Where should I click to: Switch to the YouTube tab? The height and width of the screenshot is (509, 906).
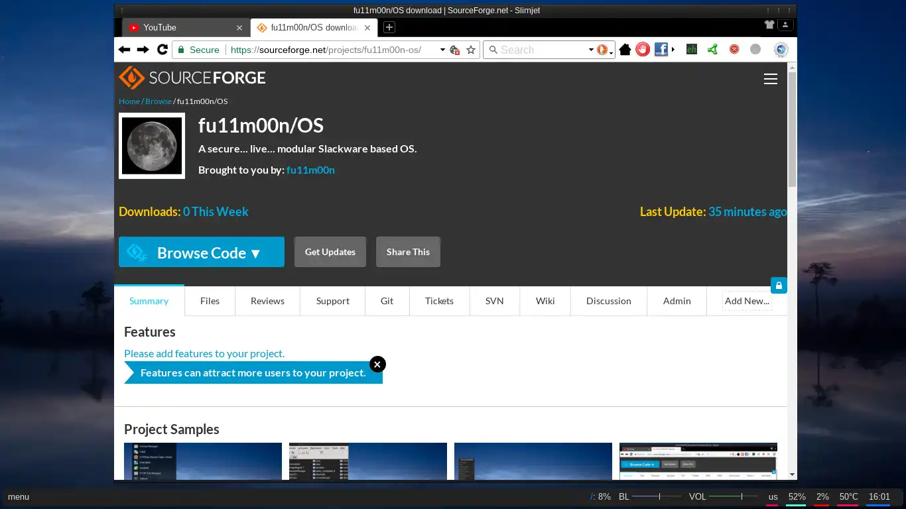186,27
